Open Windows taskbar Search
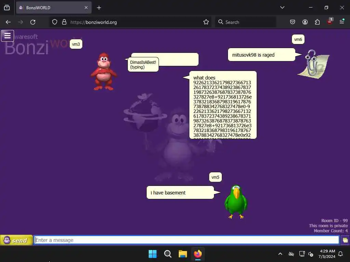The width and height of the screenshot is (350, 262). click(167, 254)
